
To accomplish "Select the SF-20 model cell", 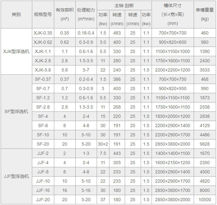I will [43, 144].
